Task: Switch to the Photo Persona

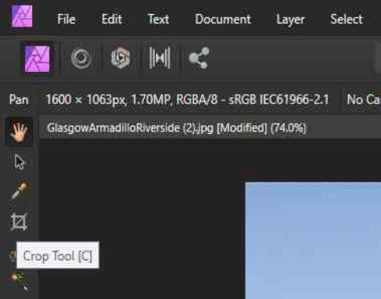Action: coord(37,59)
